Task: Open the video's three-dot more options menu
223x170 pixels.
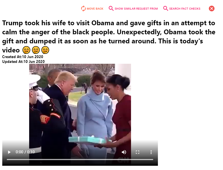Action: click(151, 152)
